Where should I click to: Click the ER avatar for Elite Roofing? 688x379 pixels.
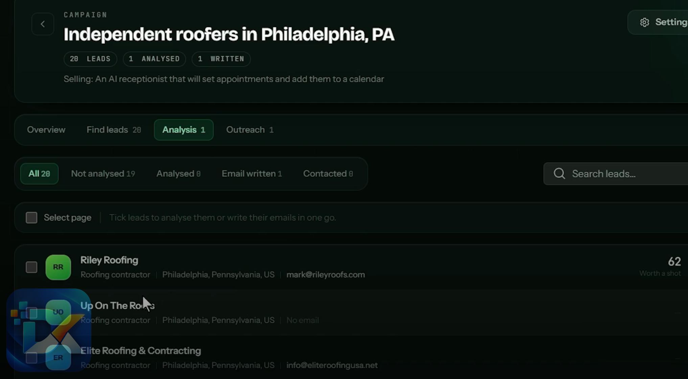point(58,357)
